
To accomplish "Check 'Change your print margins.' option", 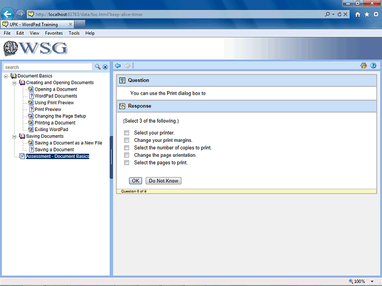I will pos(127,140).
